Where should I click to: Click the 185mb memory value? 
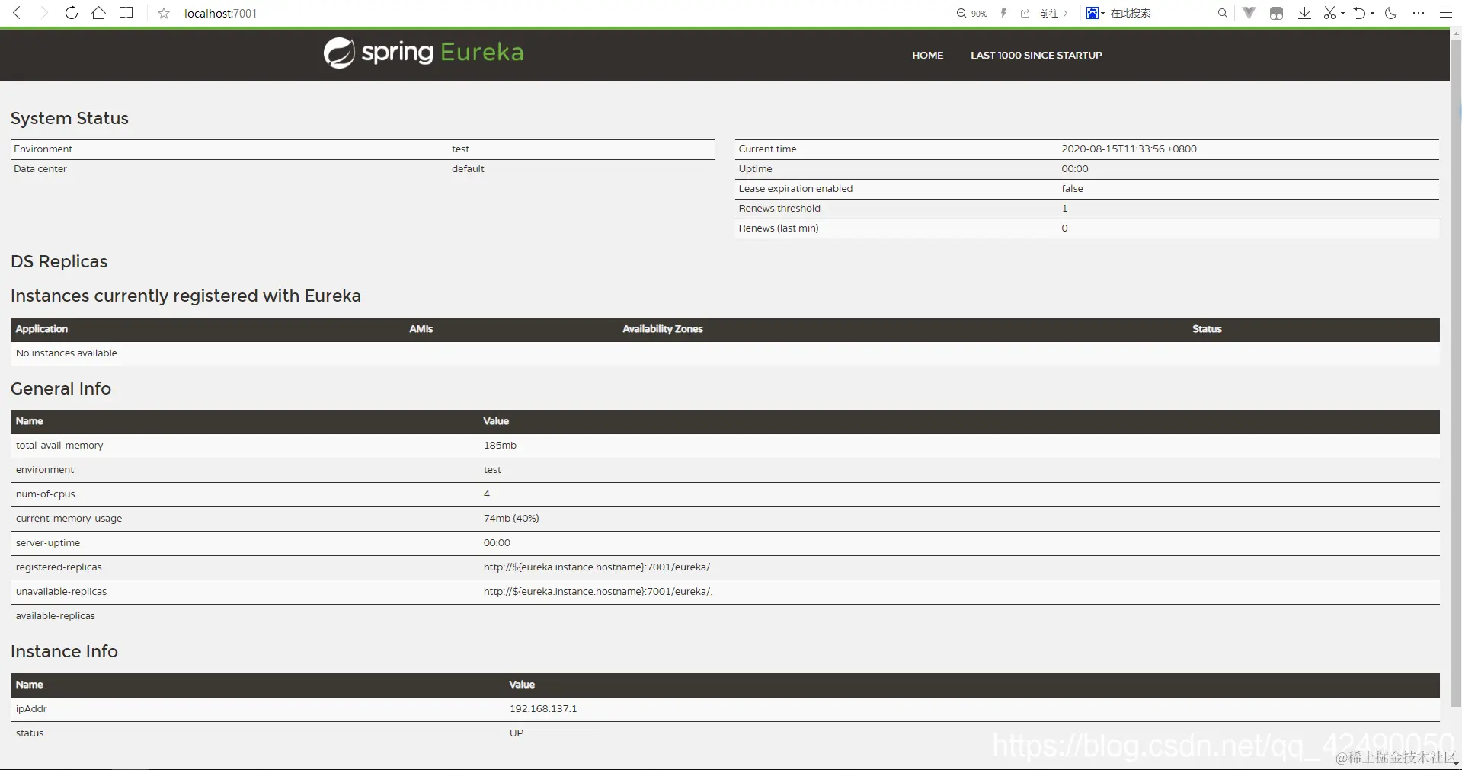[x=500, y=445]
